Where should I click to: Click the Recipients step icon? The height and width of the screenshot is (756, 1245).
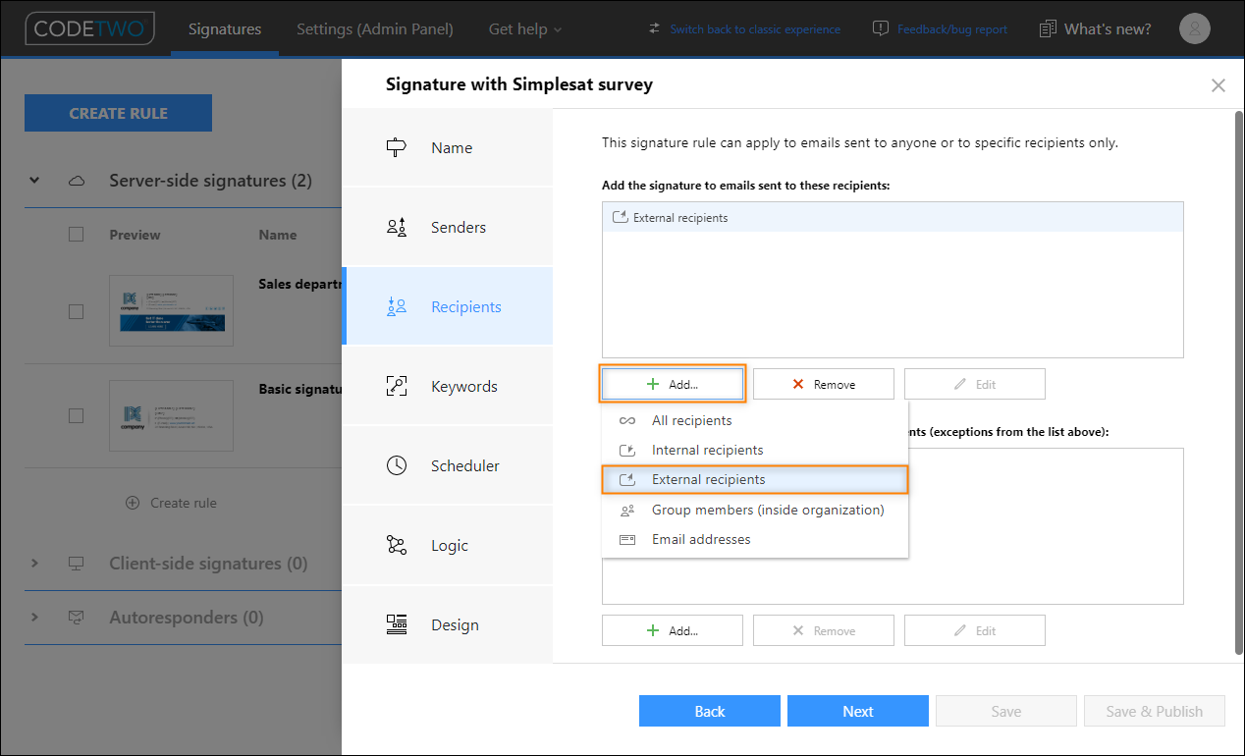pyautogui.click(x=397, y=307)
